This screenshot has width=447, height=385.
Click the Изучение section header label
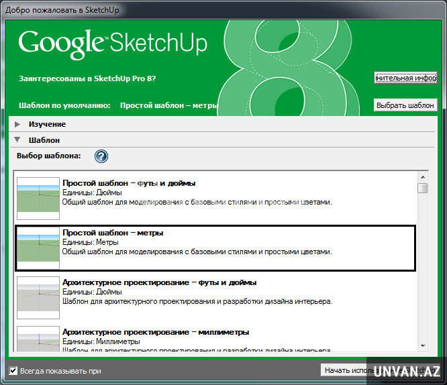pos(47,124)
